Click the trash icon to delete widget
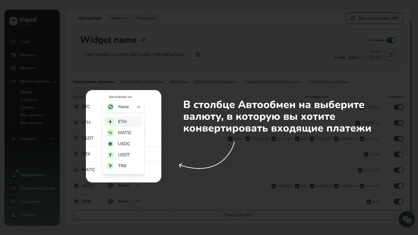Screen dimensions: 418x235 pyautogui.click(x=391, y=55)
